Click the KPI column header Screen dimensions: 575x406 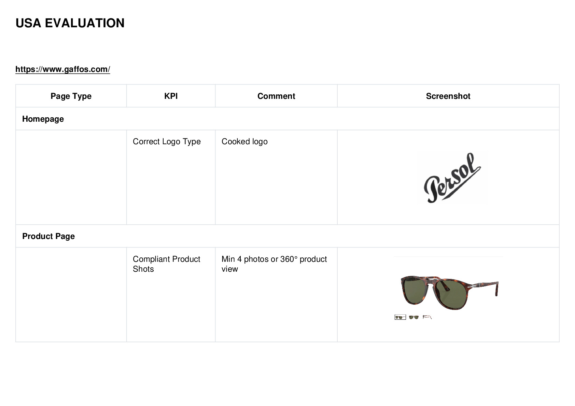[171, 96]
